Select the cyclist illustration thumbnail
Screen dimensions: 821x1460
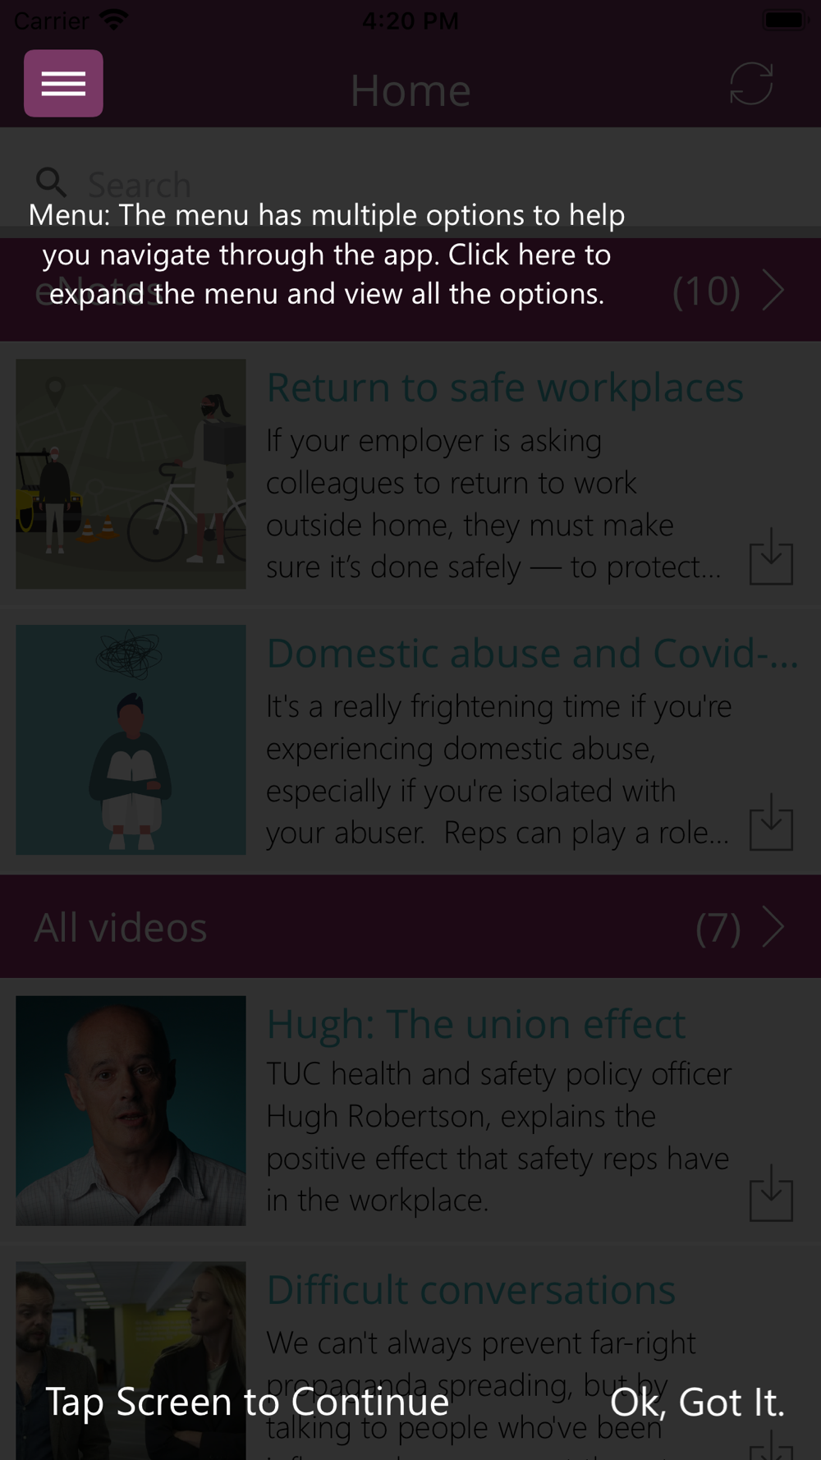131,474
